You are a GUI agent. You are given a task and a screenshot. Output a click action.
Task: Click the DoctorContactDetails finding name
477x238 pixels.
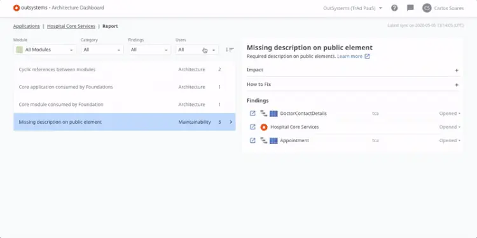pyautogui.click(x=303, y=114)
